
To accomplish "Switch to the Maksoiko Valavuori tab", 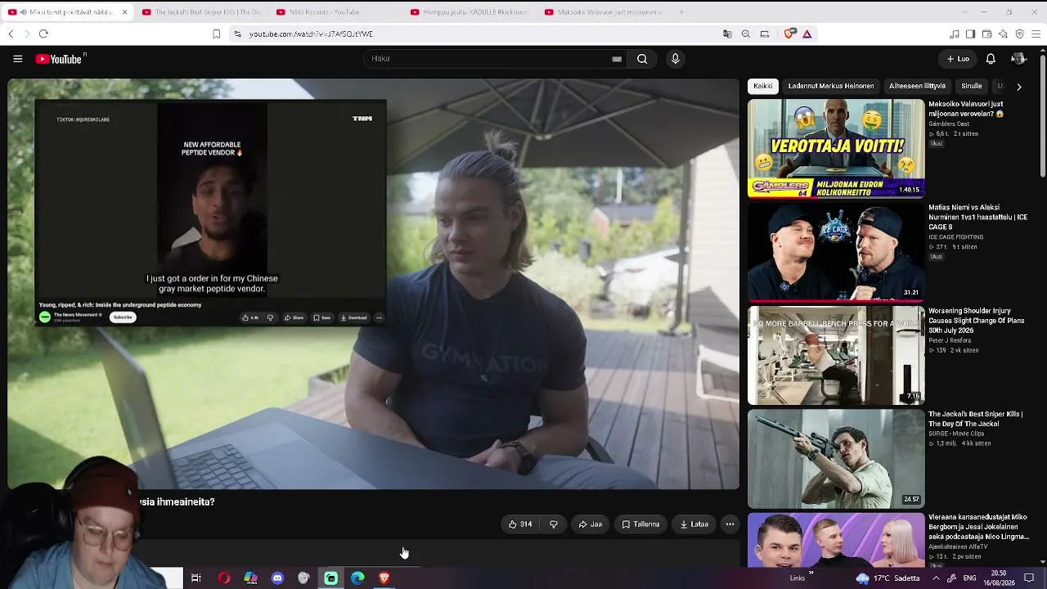I will (603, 12).
